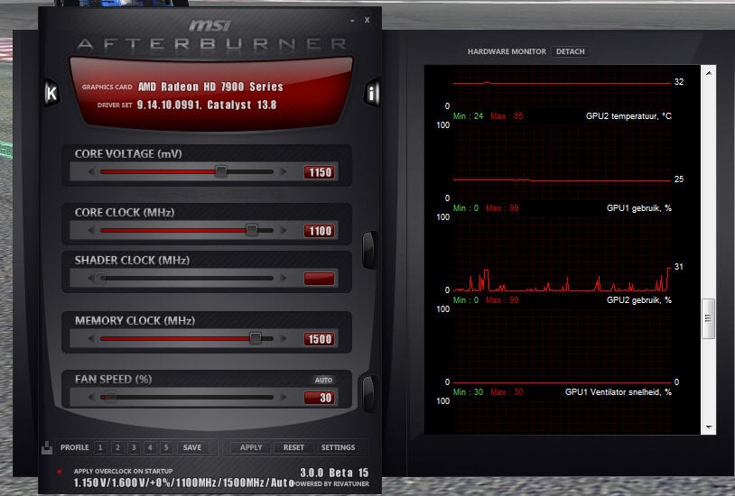Click the clock link toggle beside Shader Clock
735x496 pixels.
pos(369,249)
